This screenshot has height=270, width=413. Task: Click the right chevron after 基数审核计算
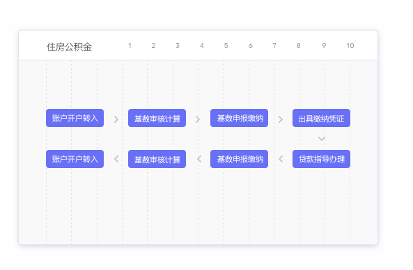198,119
